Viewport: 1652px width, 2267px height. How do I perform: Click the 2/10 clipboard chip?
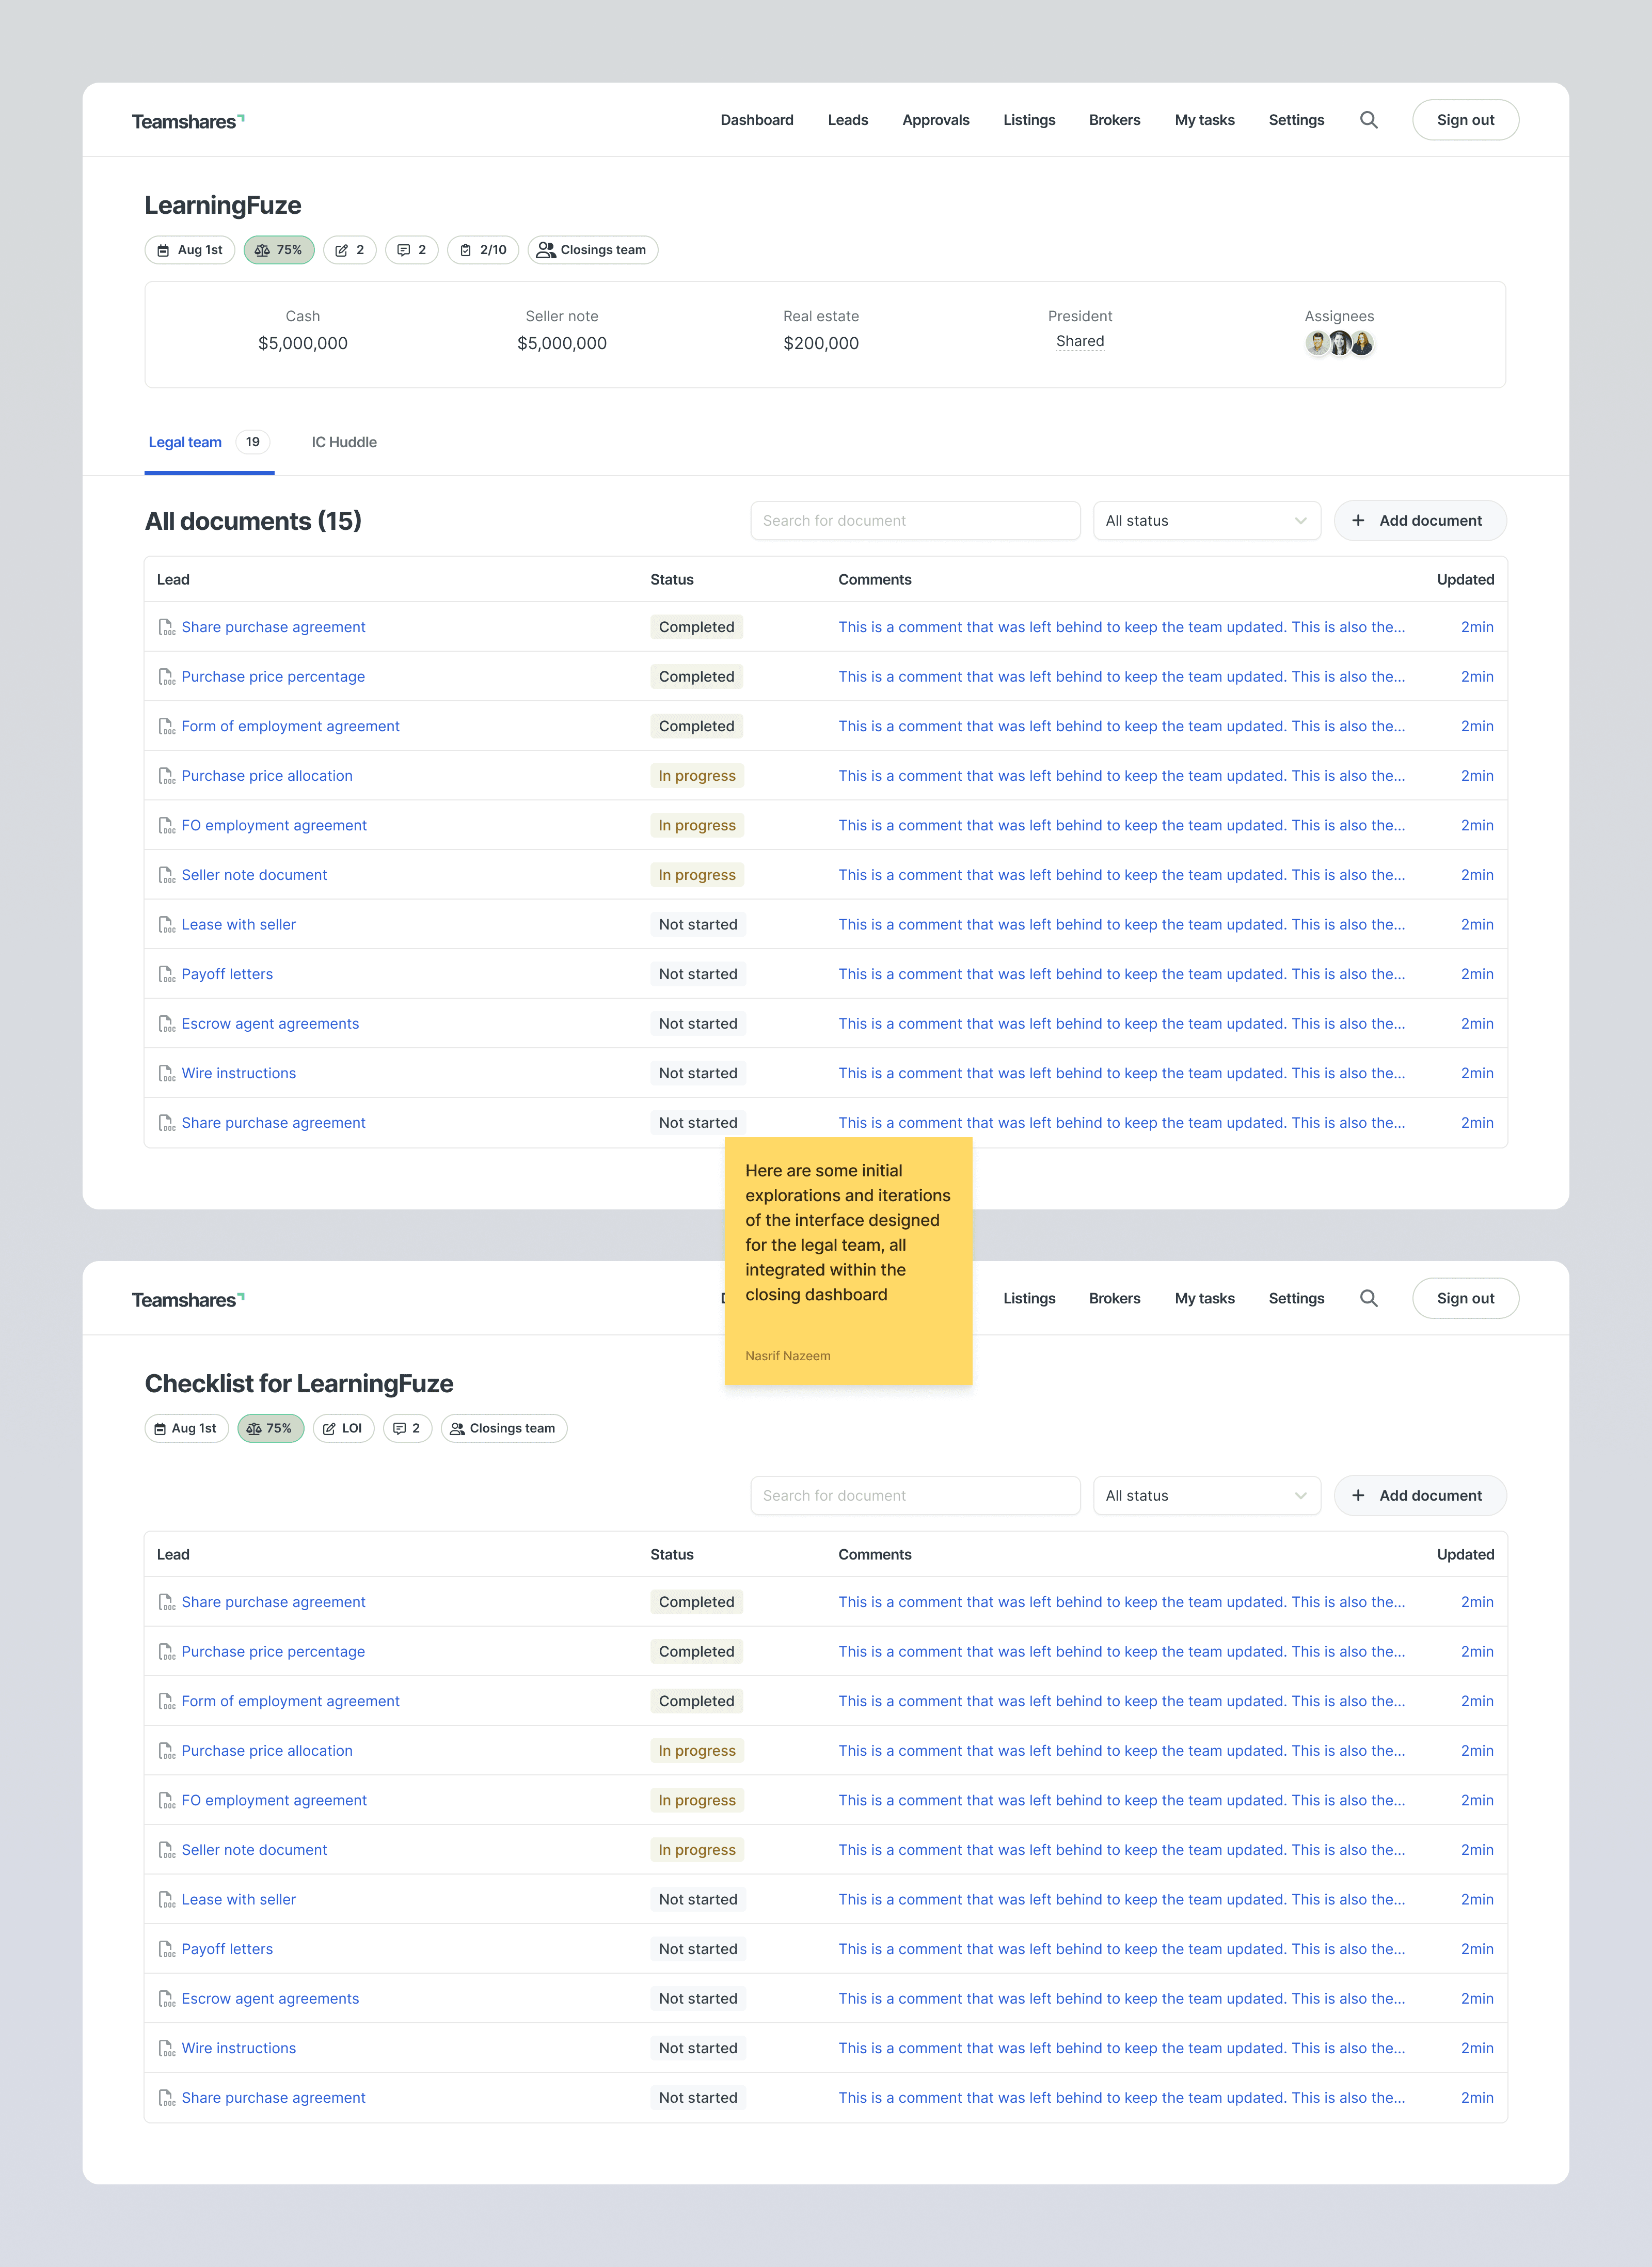(483, 250)
